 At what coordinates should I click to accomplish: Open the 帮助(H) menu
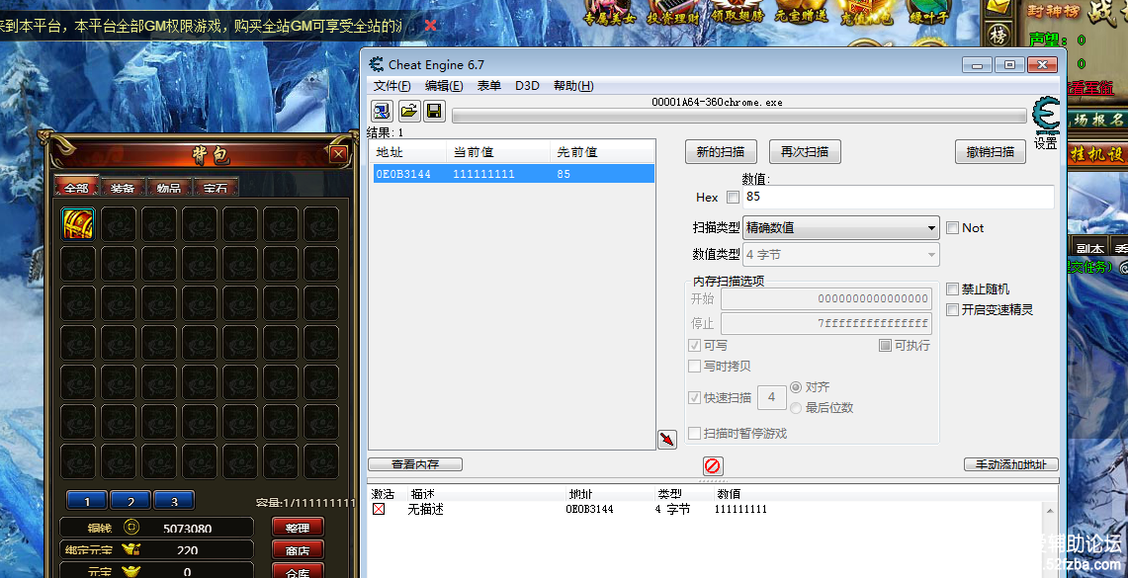[x=573, y=86]
